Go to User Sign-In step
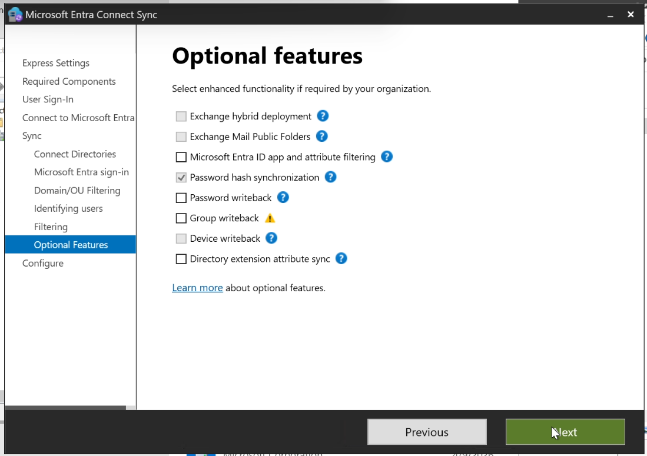Viewport: 647px width, 456px height. pyautogui.click(x=48, y=99)
